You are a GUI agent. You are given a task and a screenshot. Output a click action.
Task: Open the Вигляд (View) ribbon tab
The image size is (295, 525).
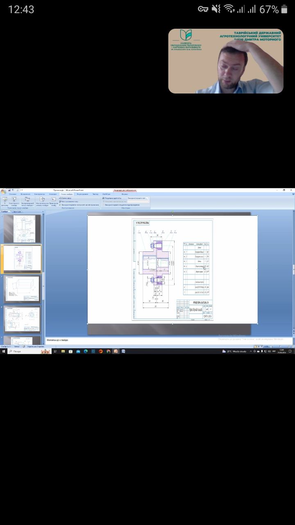[x=95, y=194]
